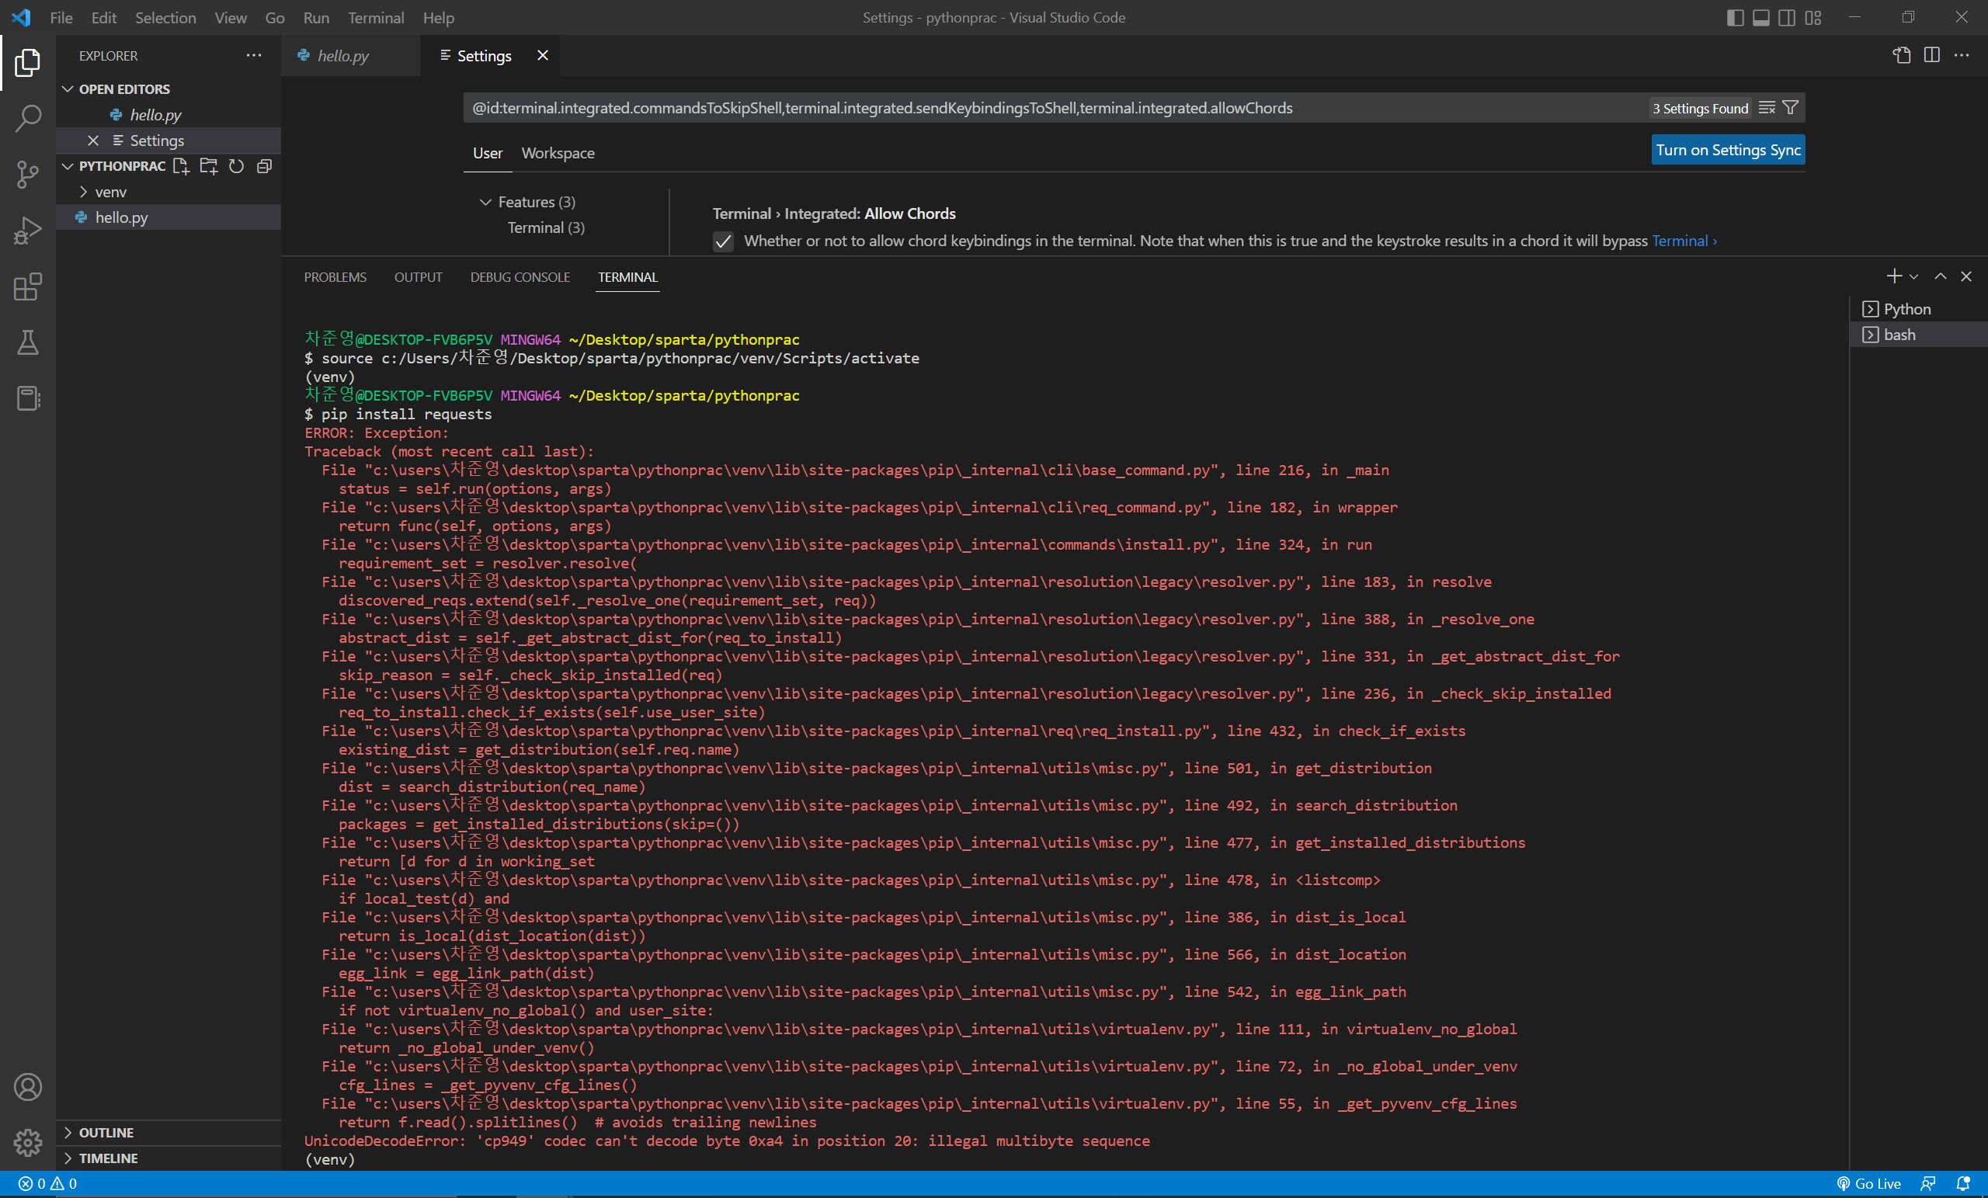Select the User settings tab
The image size is (1988, 1198).
tap(488, 153)
